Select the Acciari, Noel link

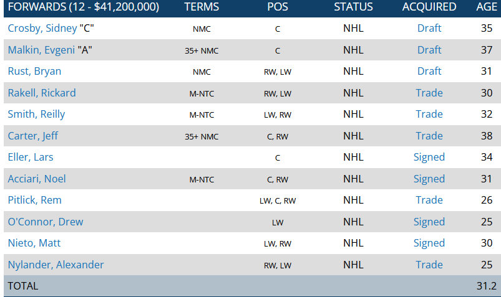pos(37,179)
